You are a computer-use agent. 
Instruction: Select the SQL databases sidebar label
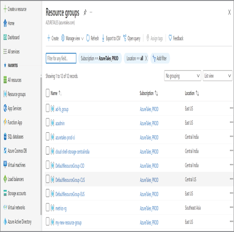(x=15, y=136)
